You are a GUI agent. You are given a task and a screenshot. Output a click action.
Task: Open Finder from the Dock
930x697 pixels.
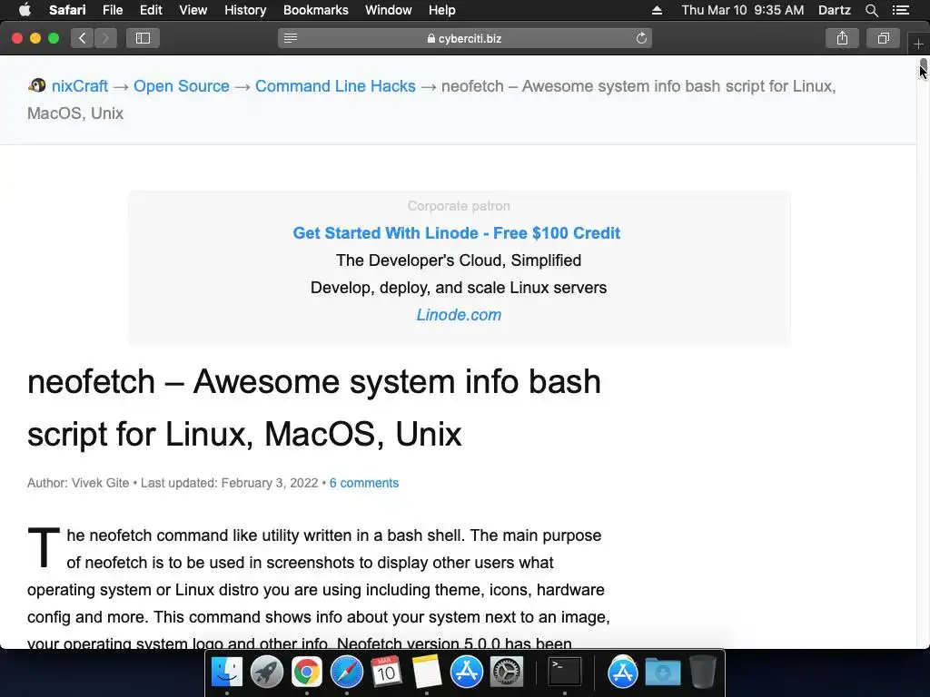[x=227, y=672]
